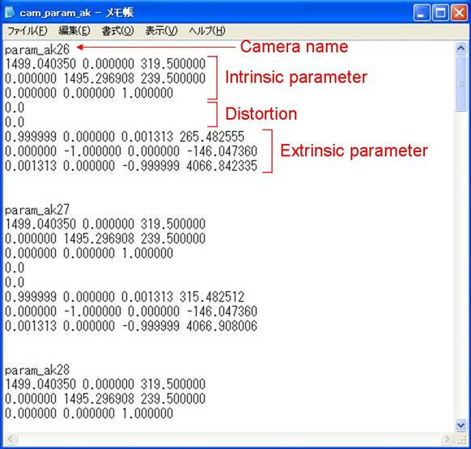Screen dimensions: 471x449
Task: Click the window resize grip corner
Action: 460,439
